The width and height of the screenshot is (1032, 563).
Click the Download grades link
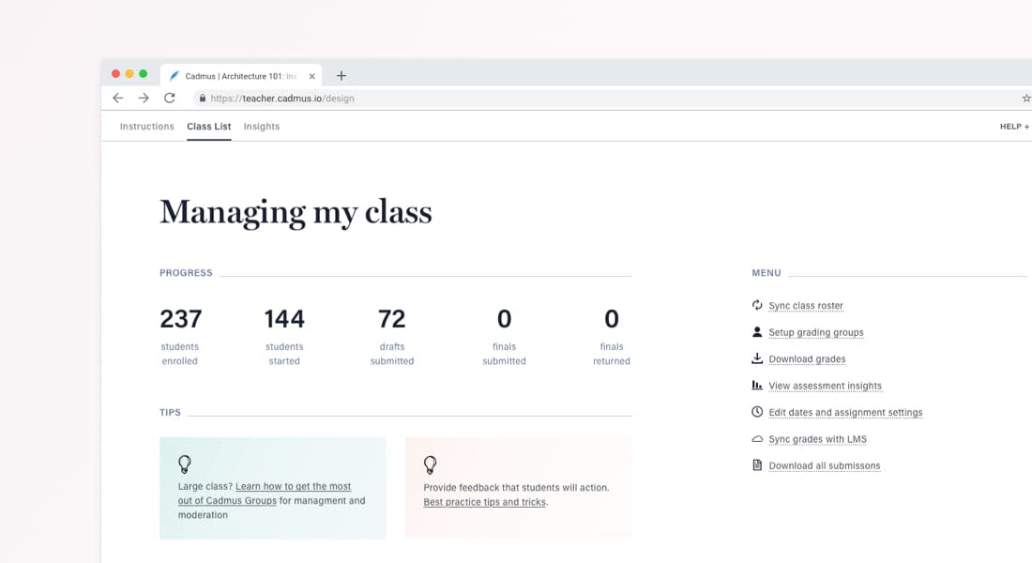pos(807,358)
